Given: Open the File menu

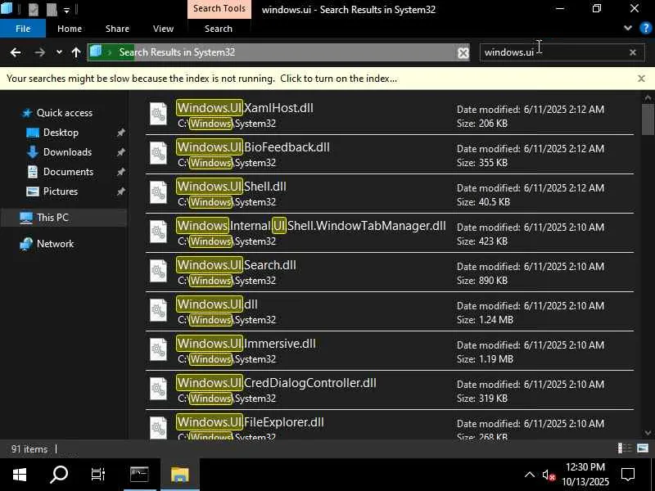Looking at the screenshot, I should [23, 29].
